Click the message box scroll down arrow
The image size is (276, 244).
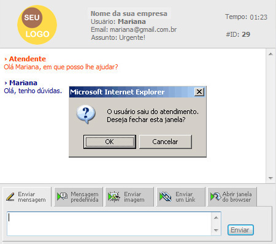point(216,230)
